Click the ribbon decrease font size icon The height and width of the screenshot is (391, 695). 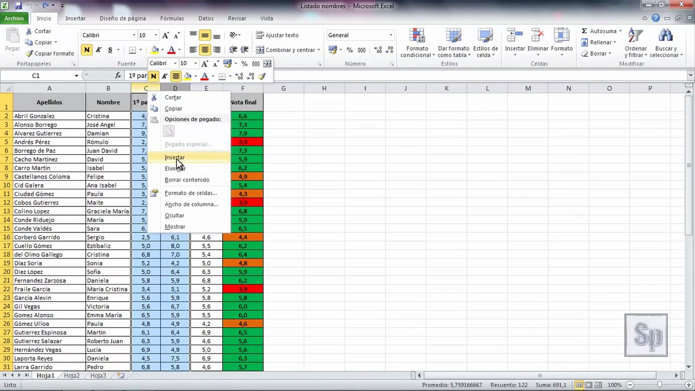coord(178,35)
